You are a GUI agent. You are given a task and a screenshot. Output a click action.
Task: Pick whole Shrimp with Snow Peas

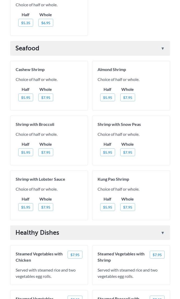point(128,152)
